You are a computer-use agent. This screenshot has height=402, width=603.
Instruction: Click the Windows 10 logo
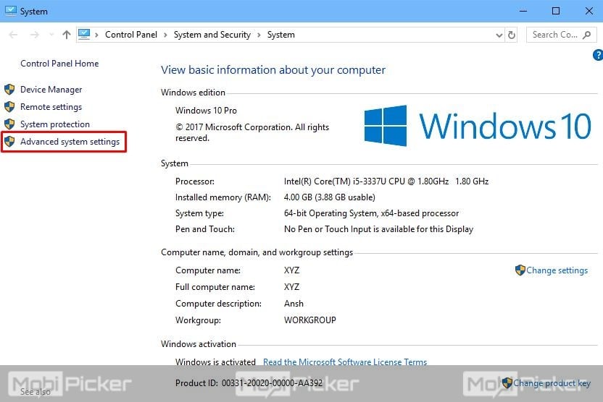pos(477,126)
